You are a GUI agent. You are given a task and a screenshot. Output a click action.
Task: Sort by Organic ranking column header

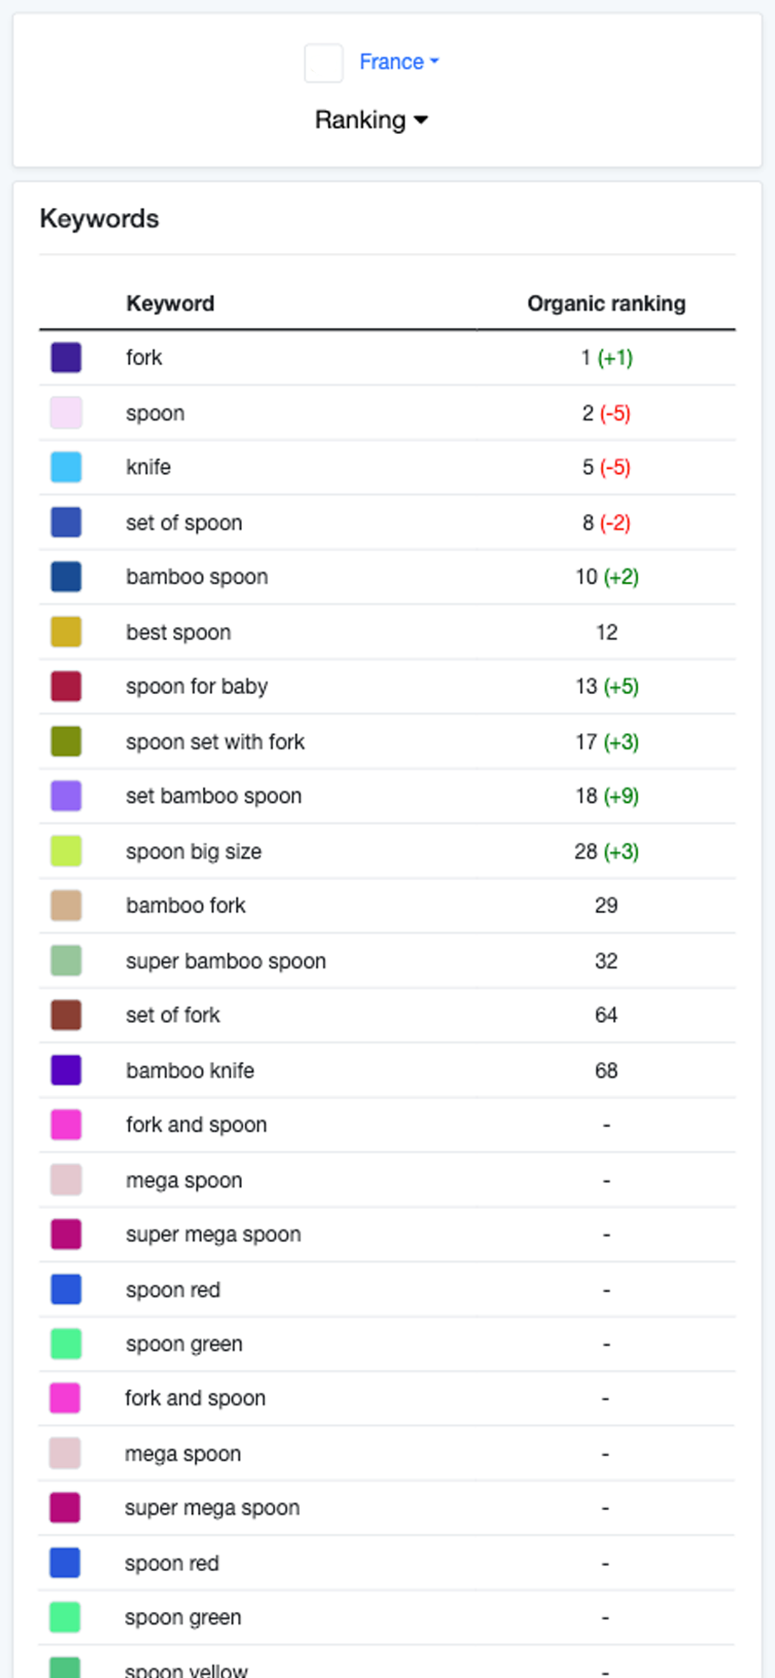(607, 303)
